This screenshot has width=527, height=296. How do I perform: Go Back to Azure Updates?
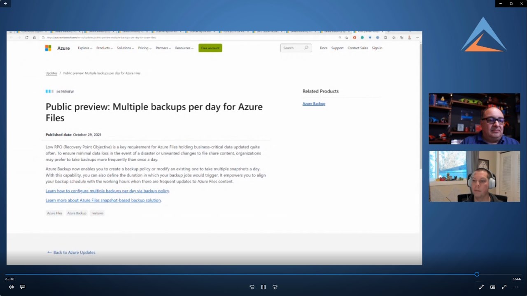71,252
